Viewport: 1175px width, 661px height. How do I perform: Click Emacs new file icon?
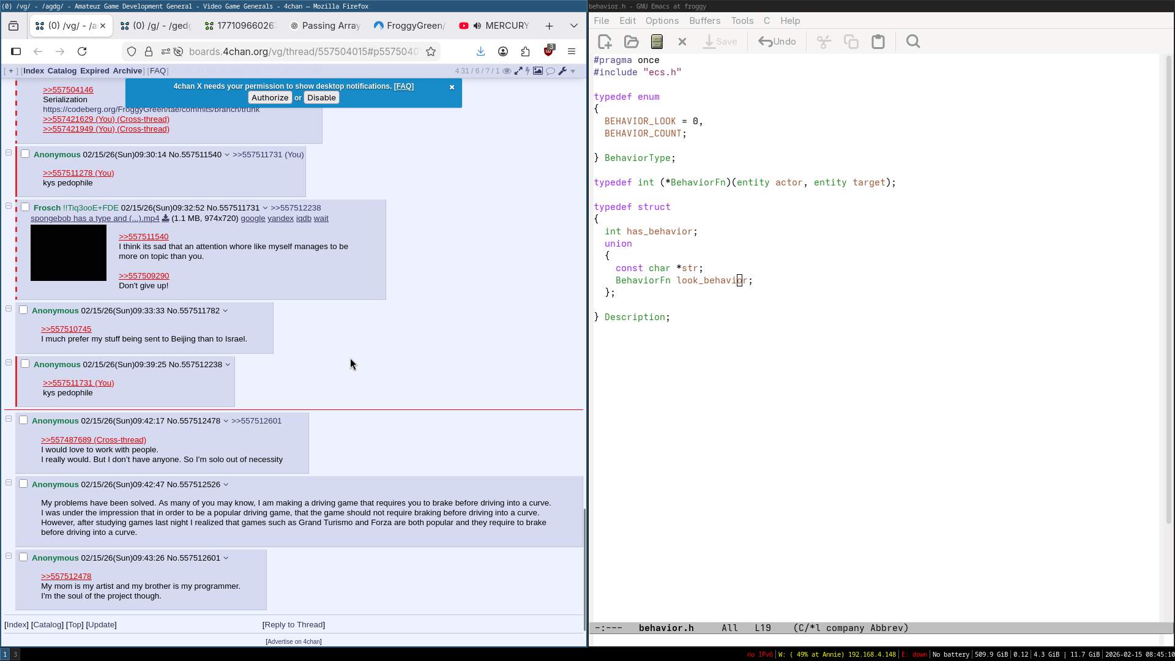pos(605,42)
